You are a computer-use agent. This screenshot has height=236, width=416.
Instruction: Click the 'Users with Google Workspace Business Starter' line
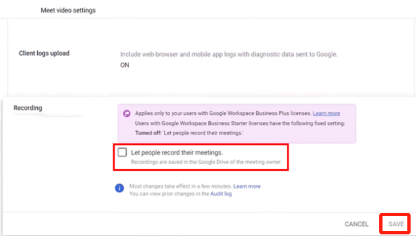point(240,123)
